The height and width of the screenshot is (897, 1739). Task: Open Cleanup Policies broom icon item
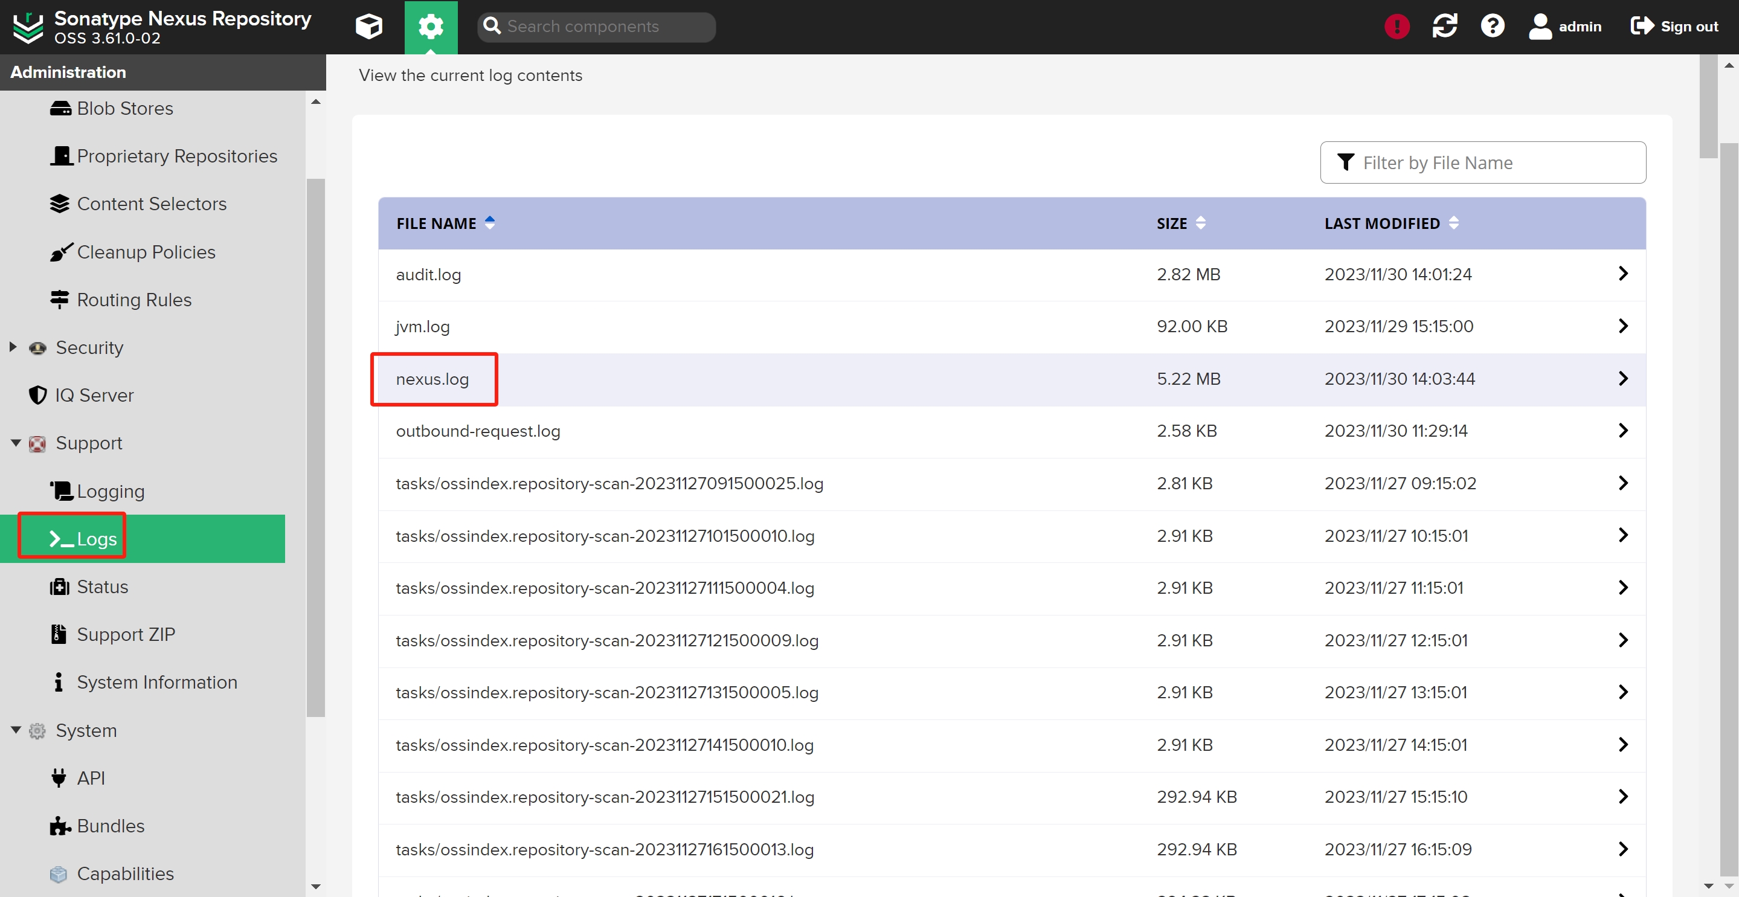[x=146, y=252]
